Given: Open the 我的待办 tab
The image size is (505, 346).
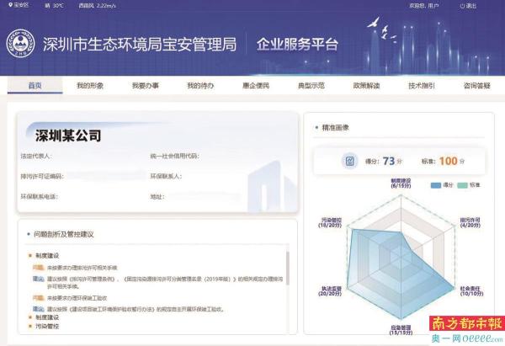Looking at the screenshot, I should 200,86.
